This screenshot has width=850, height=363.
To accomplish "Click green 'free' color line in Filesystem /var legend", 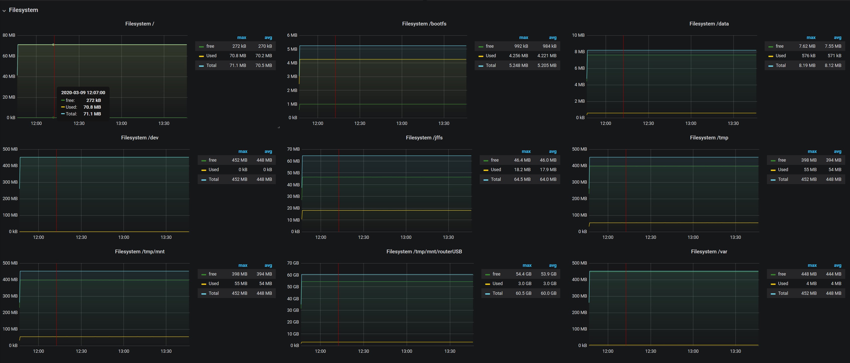I will [773, 274].
